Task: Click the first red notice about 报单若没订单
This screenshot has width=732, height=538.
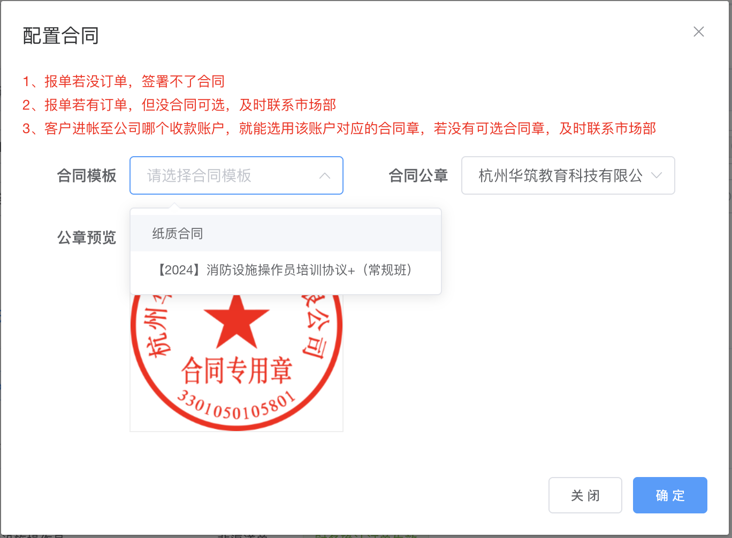Action: pos(124,81)
